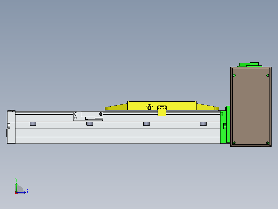The height and width of the screenshot is (209, 278).
Task: Pick the bottom-right screw on the brown cover
Action: [x=268, y=143]
